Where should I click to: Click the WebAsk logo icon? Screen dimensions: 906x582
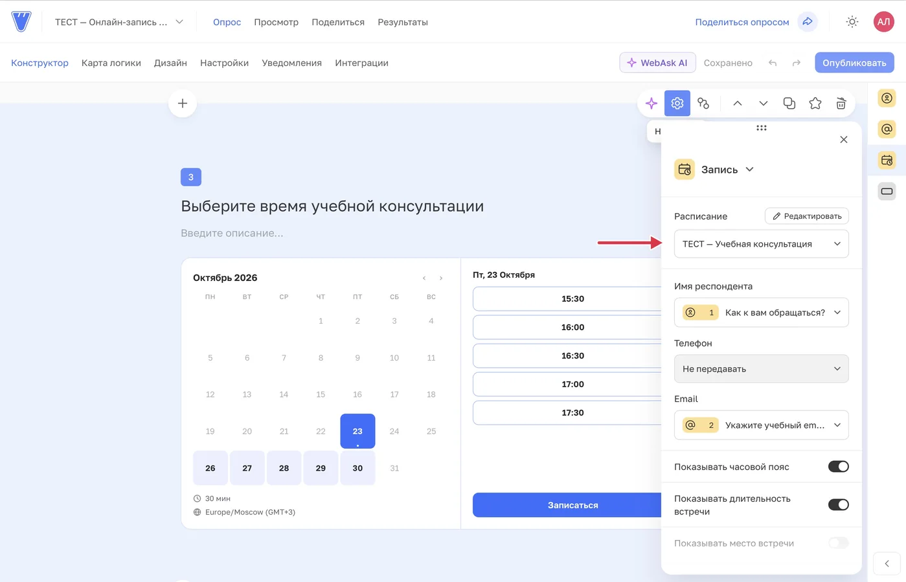pyautogui.click(x=21, y=21)
